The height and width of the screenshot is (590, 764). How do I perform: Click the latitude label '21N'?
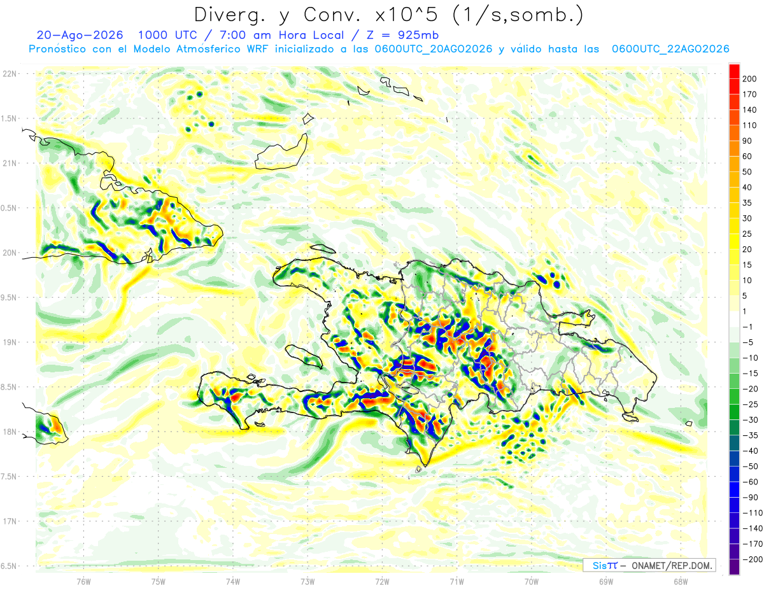tap(10, 163)
